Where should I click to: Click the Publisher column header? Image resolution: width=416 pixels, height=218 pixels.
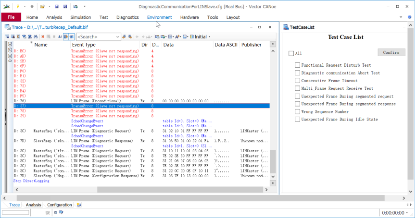pos(251,45)
